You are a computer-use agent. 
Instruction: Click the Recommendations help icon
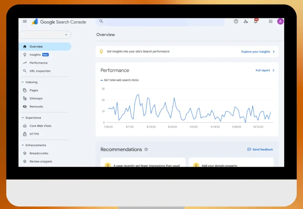(146, 149)
